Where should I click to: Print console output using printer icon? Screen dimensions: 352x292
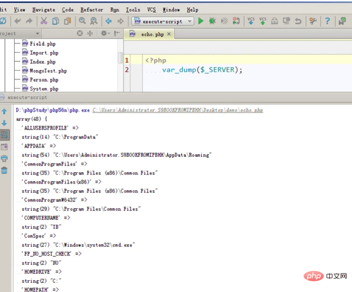coord(4,158)
